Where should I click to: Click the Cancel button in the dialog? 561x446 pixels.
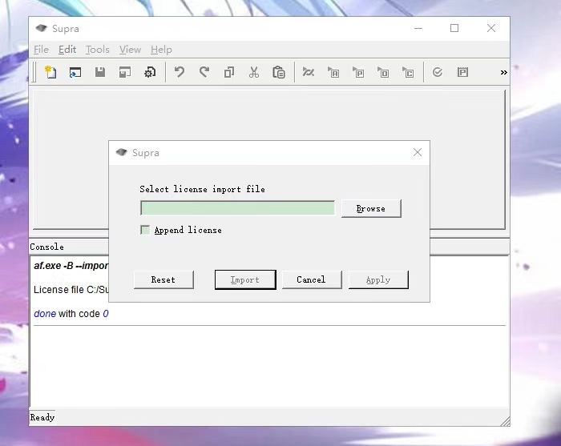[311, 279]
